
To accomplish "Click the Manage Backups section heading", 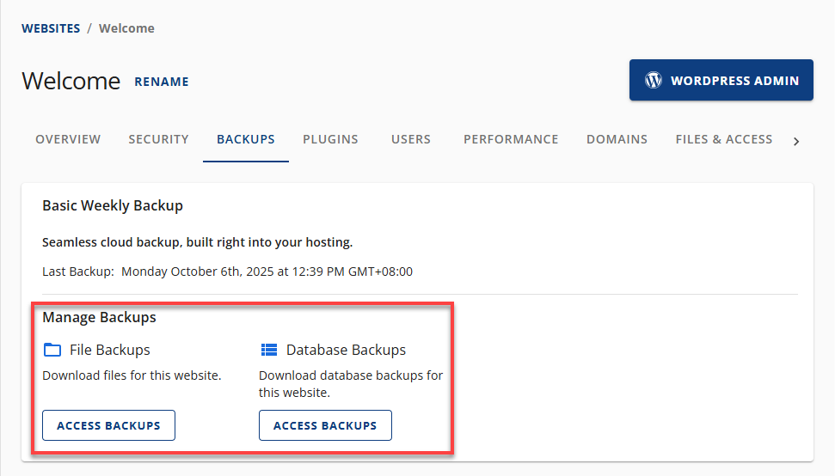I will (x=99, y=317).
